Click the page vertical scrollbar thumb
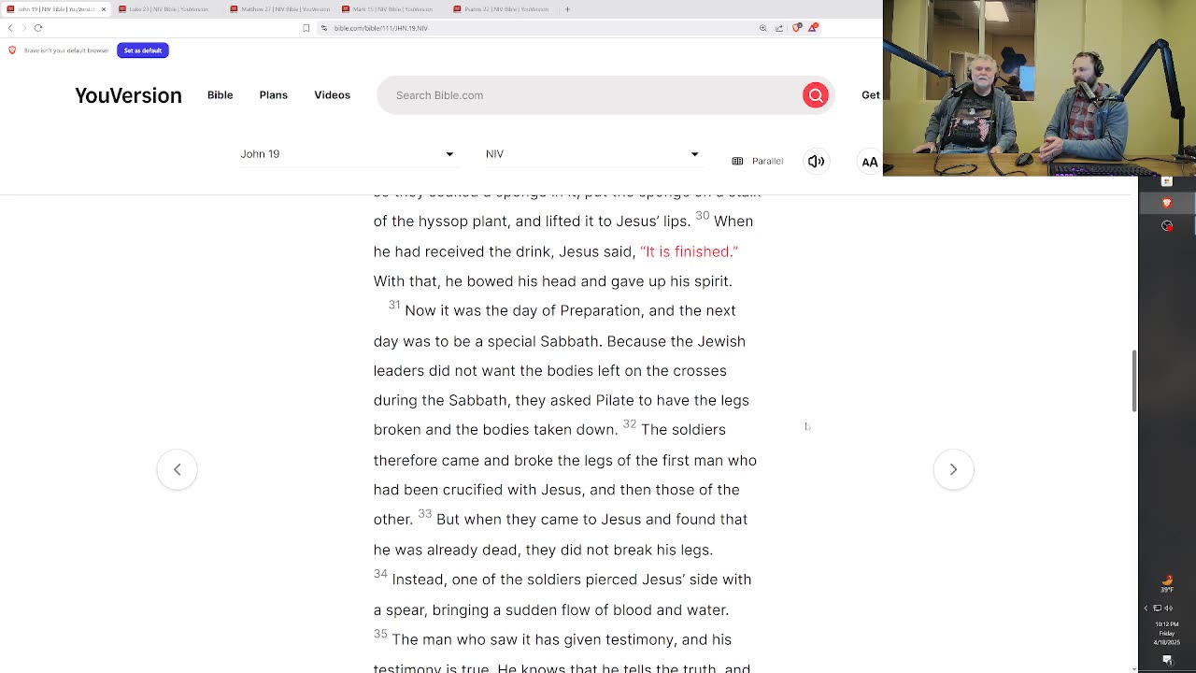This screenshot has height=673, width=1196. click(x=1135, y=380)
